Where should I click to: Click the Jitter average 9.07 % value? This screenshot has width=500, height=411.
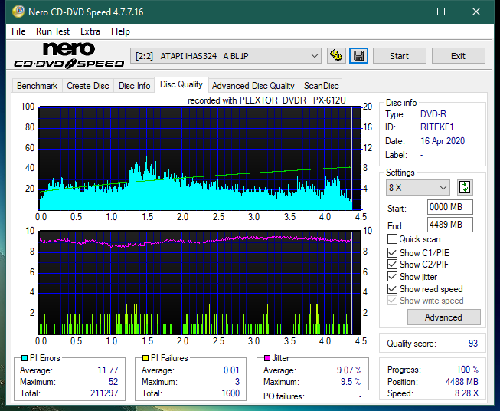[349, 370]
